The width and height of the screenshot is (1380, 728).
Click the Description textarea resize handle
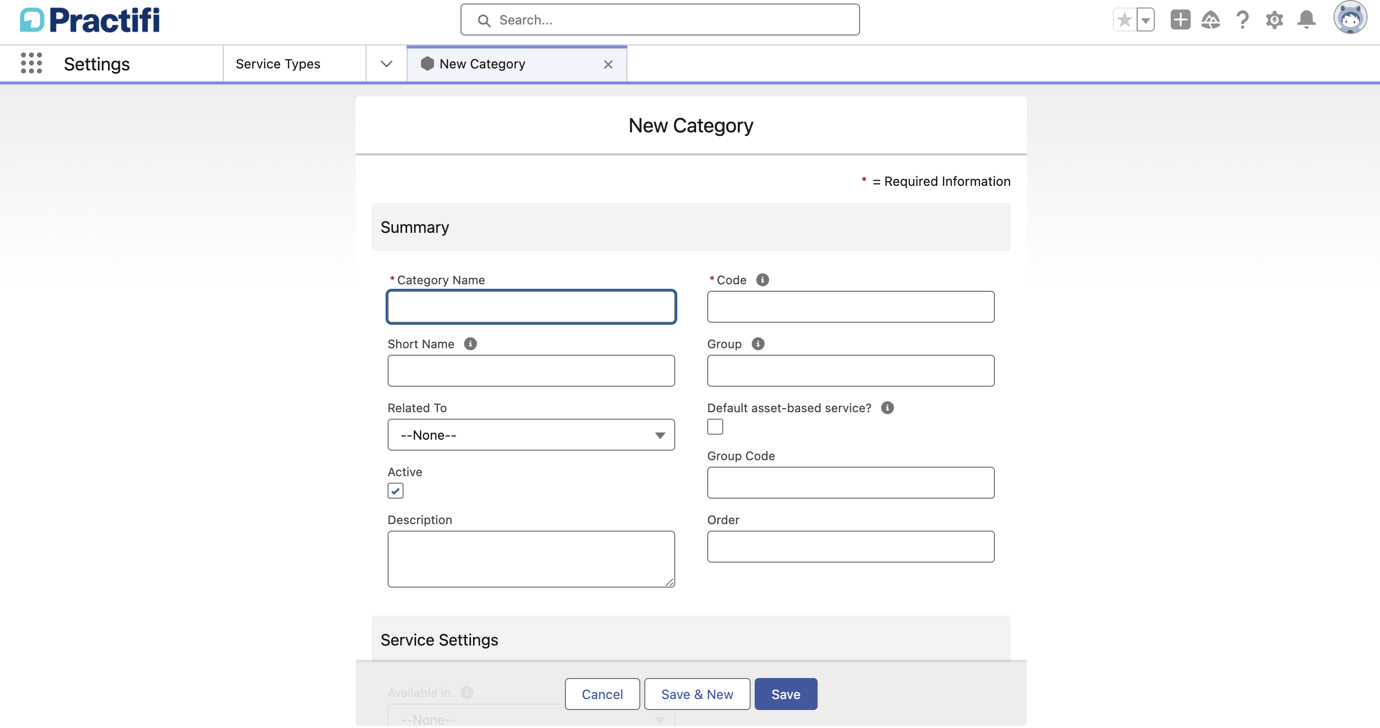coord(670,582)
